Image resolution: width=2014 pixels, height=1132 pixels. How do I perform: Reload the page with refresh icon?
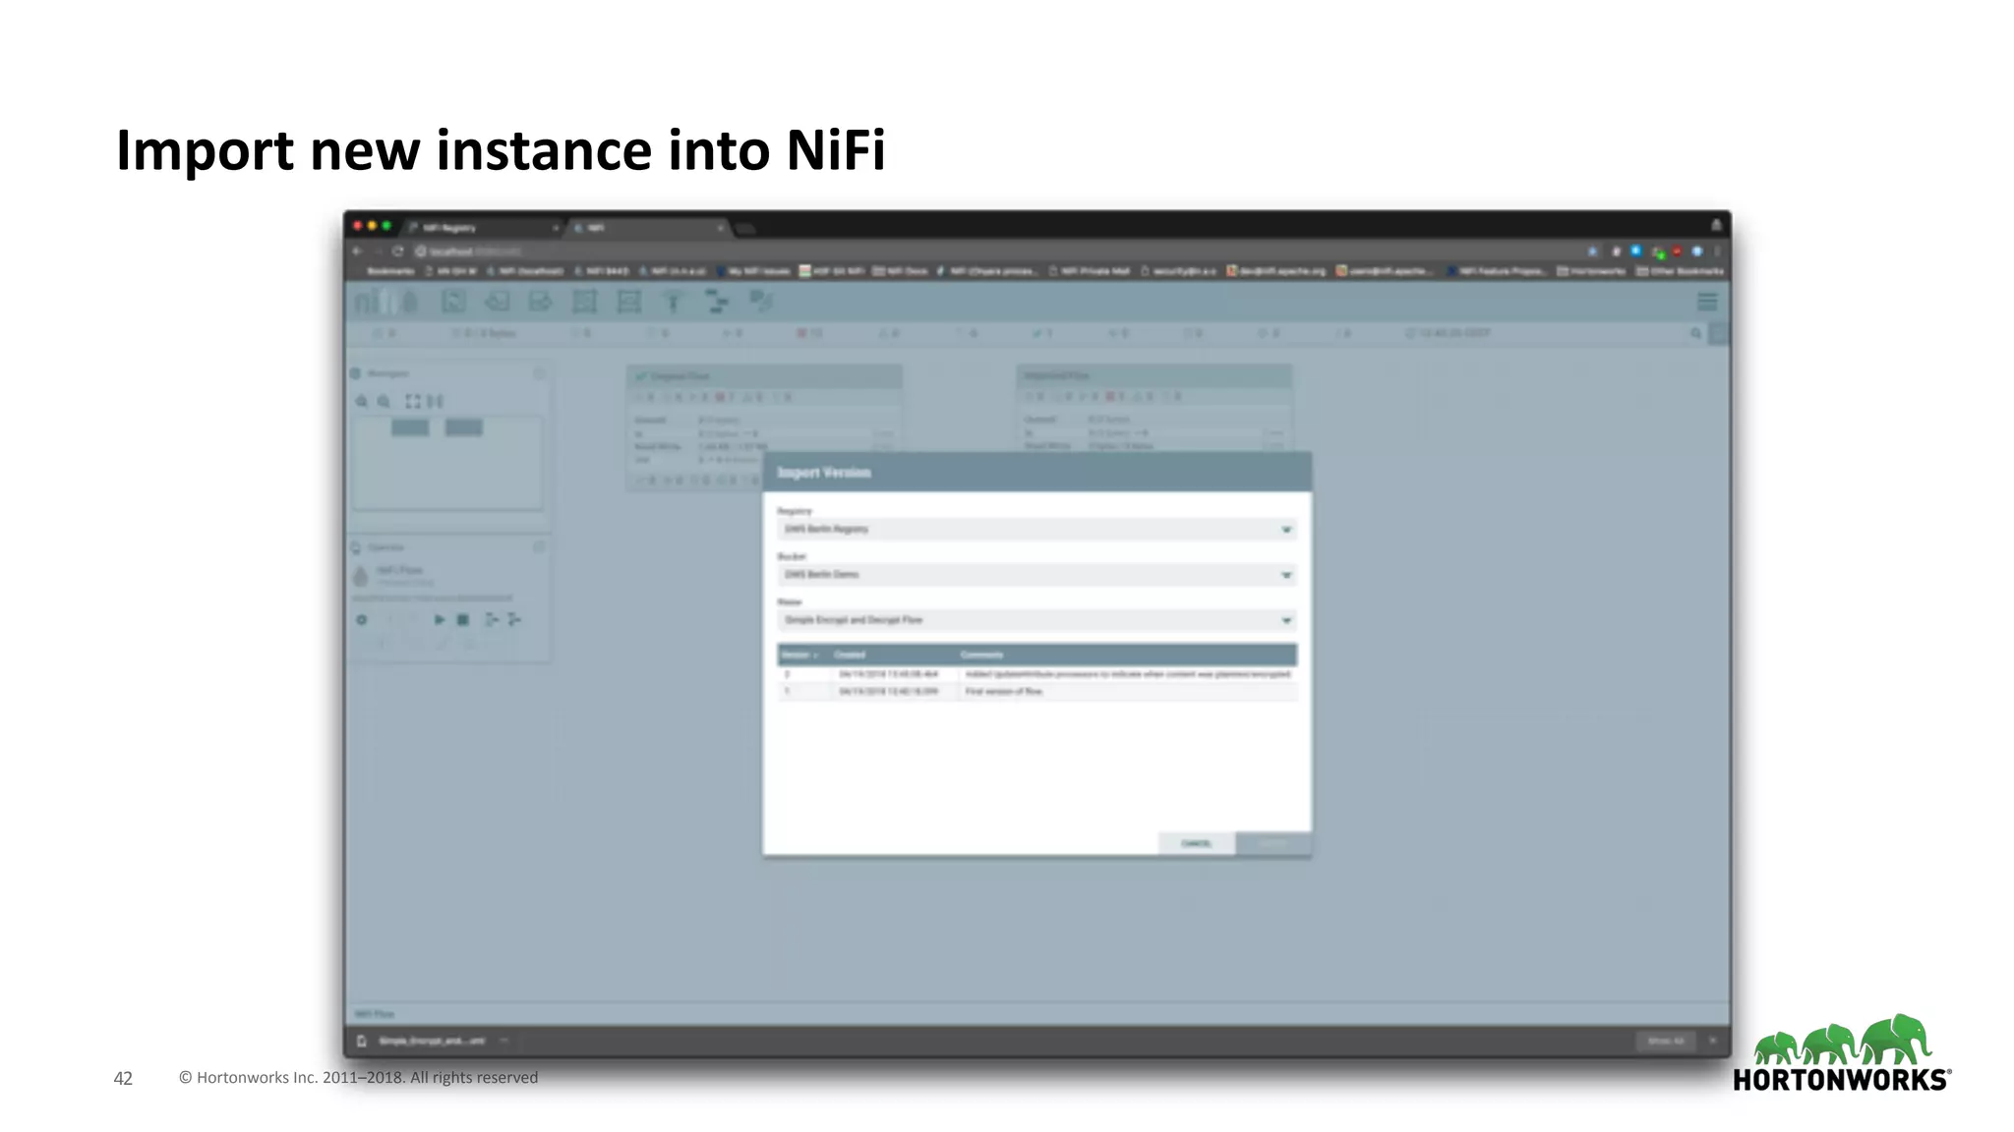[x=397, y=251]
